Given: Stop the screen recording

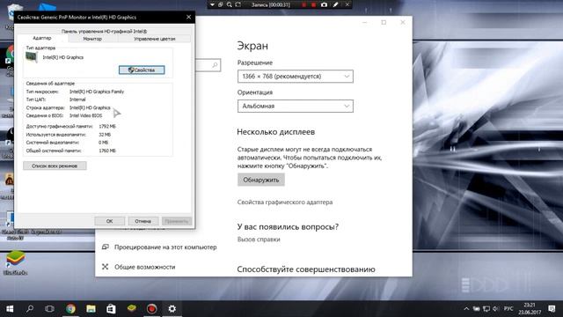Looking at the screenshot, I should [x=313, y=4].
